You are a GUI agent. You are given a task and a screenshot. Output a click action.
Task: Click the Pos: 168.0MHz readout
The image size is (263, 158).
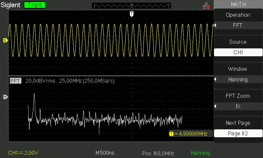point(158,153)
